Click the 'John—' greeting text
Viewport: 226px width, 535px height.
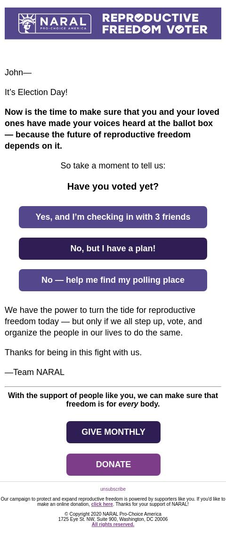click(18, 72)
